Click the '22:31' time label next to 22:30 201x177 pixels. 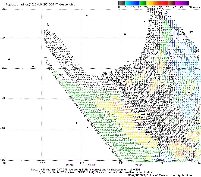coord(92,165)
